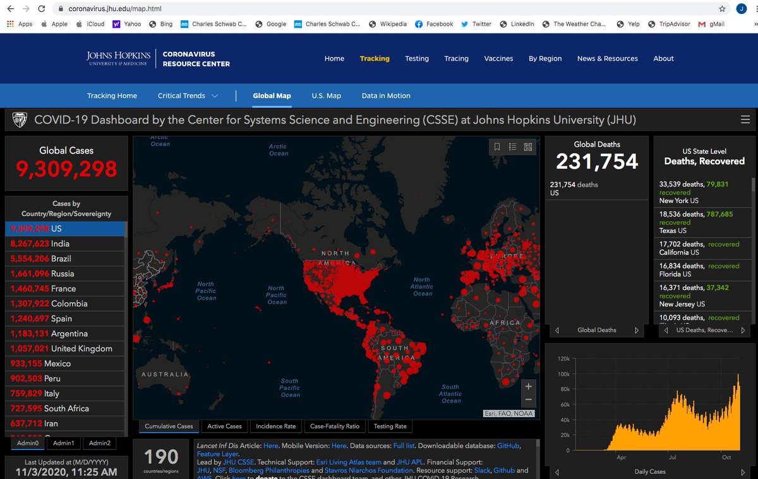Open the Chrome profile avatar
Image resolution: width=758 pixels, height=479 pixels.
click(742, 9)
